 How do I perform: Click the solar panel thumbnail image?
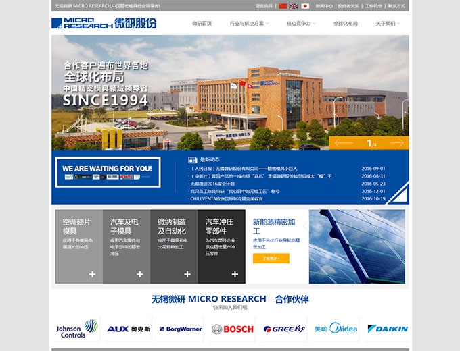pyautogui.click(x=357, y=246)
